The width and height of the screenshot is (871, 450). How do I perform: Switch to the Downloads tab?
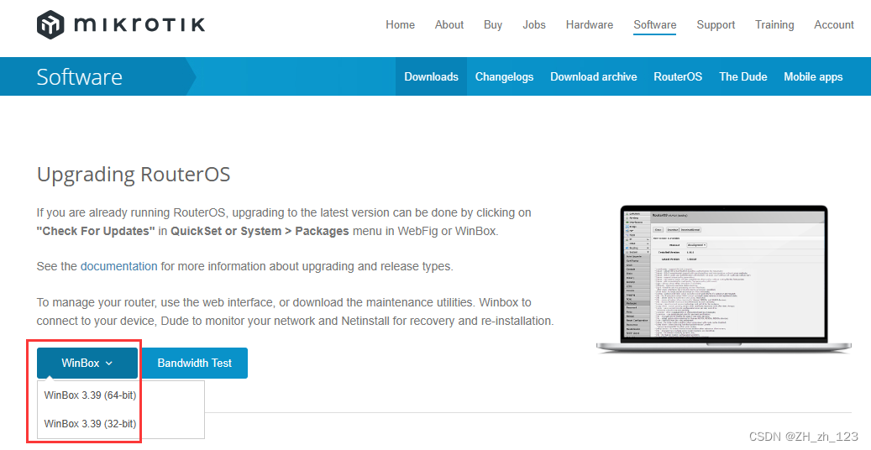pyautogui.click(x=431, y=76)
